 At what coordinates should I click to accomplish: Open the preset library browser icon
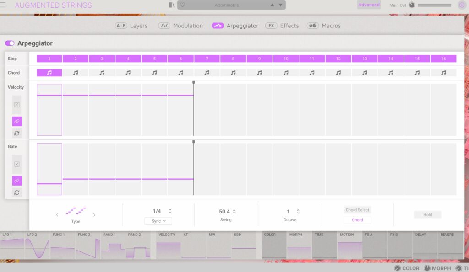171,5
